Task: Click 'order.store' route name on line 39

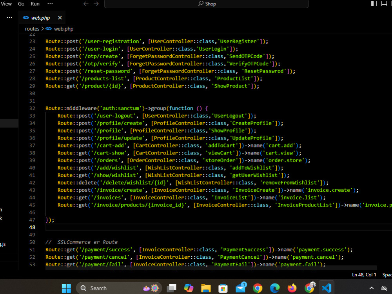Action: 287,160
